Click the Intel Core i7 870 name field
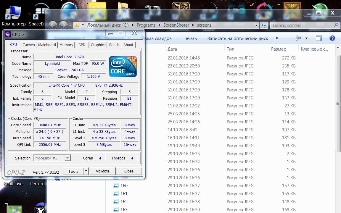Viewport: 341px width, 213px height. [70, 57]
